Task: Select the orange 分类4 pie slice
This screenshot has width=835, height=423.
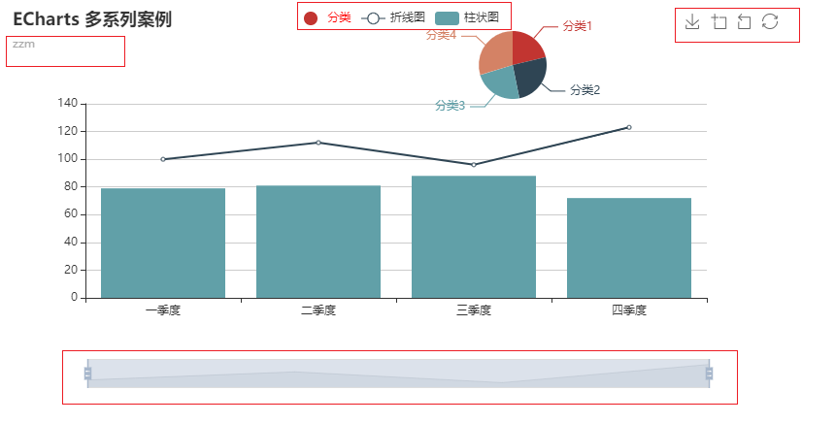Action: coord(496,51)
